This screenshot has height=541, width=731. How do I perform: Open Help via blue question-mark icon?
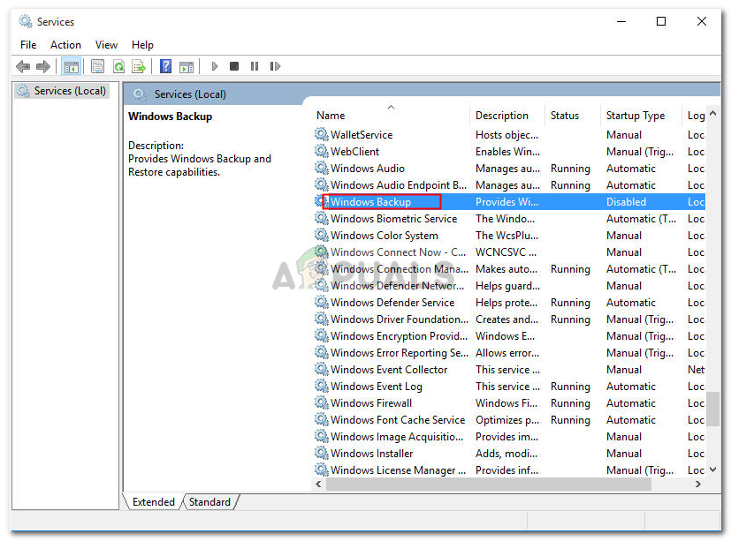[165, 66]
